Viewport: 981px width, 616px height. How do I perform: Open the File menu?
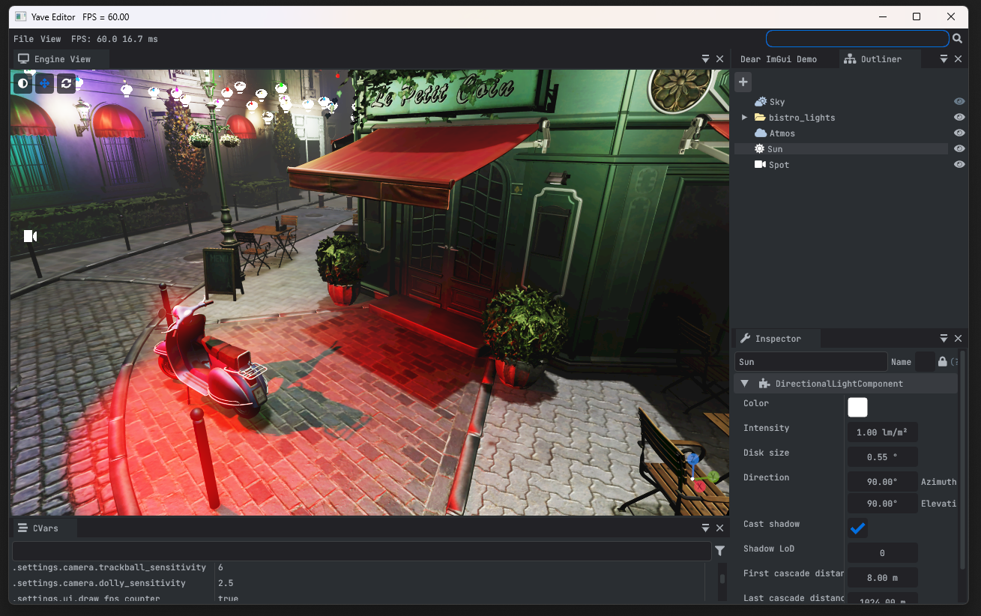coord(23,39)
